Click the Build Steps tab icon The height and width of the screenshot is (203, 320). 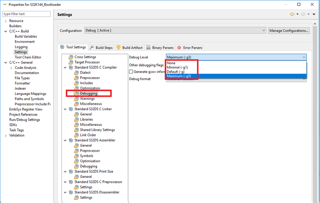pos(92,47)
